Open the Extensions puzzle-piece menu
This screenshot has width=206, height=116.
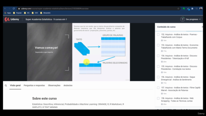(x=192, y=9)
